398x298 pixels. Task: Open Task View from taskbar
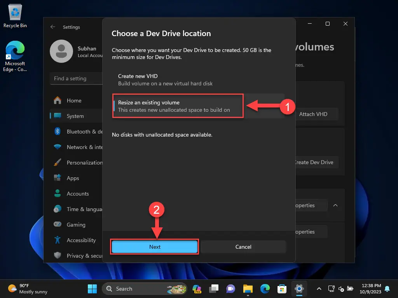coord(214,289)
